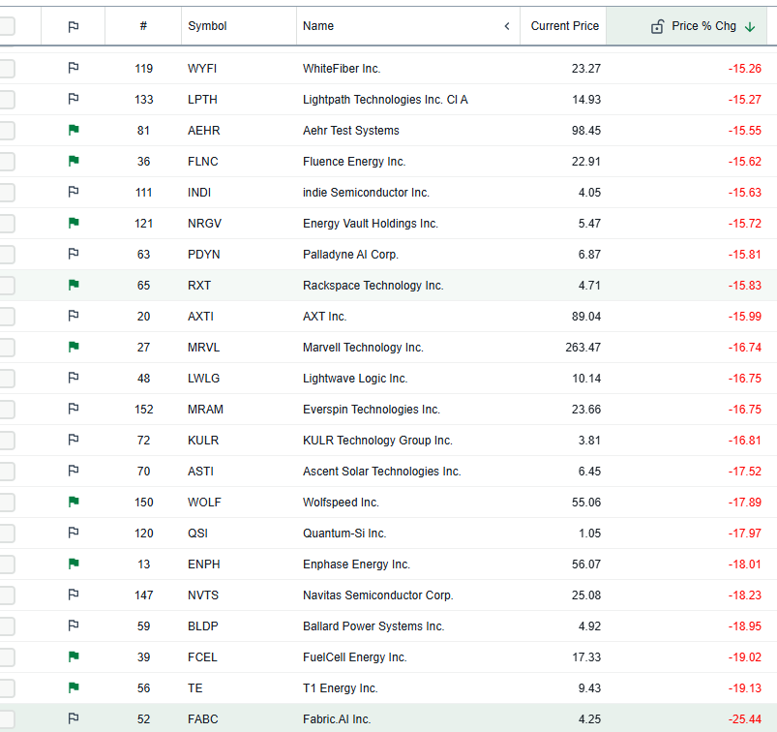The width and height of the screenshot is (777, 732).
Task: Flag the QSI row
Action: coord(74,533)
